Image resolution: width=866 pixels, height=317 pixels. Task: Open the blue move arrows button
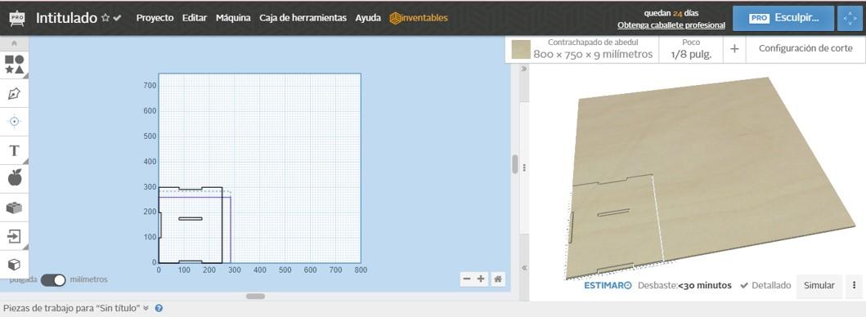tap(850, 18)
